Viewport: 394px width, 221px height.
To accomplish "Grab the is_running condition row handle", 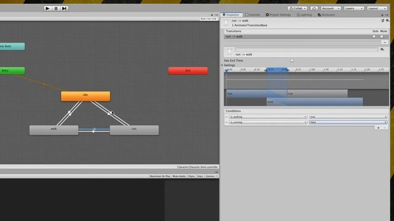I will pyautogui.click(x=227, y=122).
